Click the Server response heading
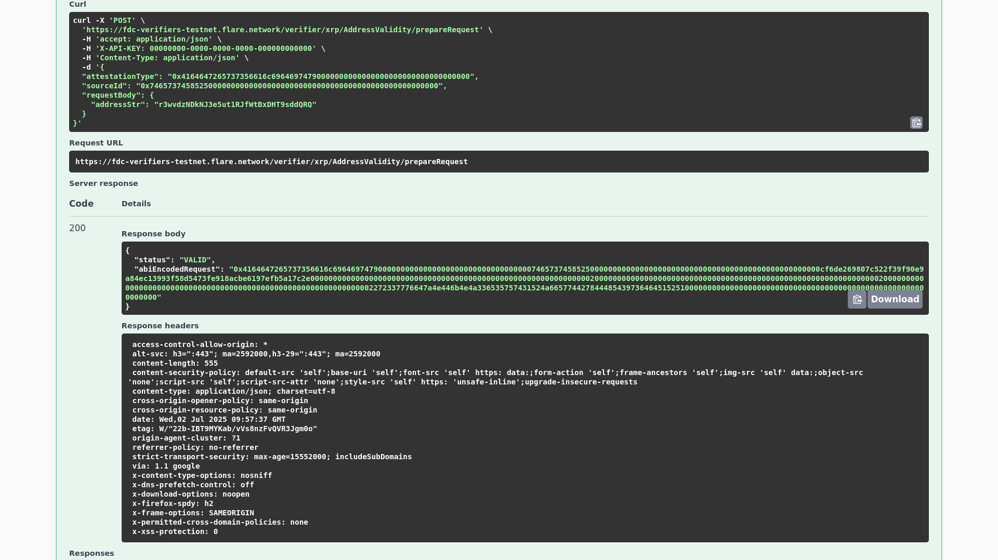The width and height of the screenshot is (998, 560). point(103,183)
